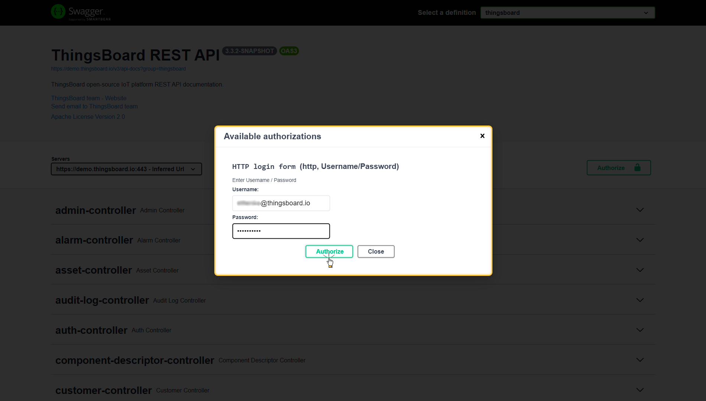Click the Send email to ThingsBoard team link
The width and height of the screenshot is (706, 401).
point(94,106)
